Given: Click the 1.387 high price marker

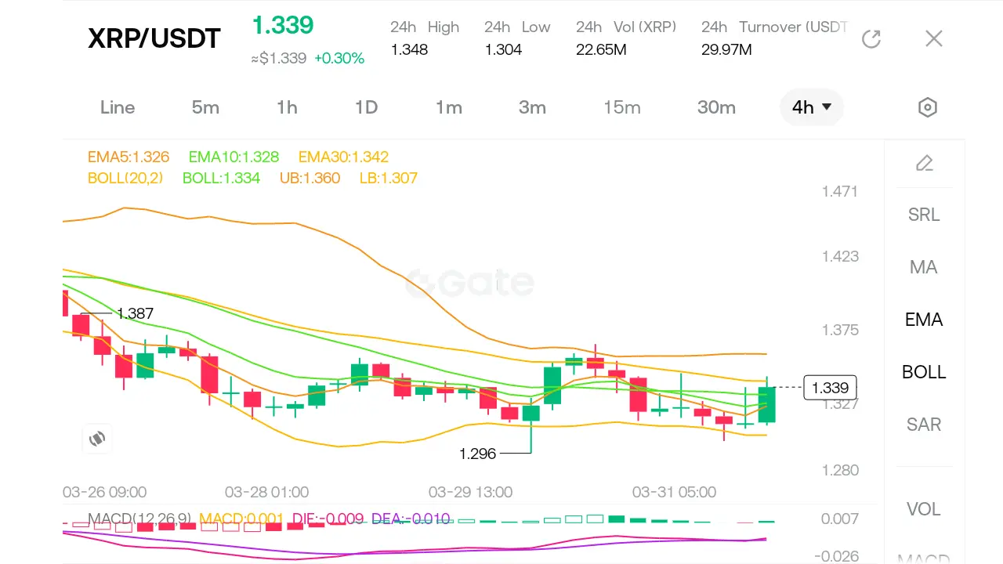Looking at the screenshot, I should click(135, 313).
